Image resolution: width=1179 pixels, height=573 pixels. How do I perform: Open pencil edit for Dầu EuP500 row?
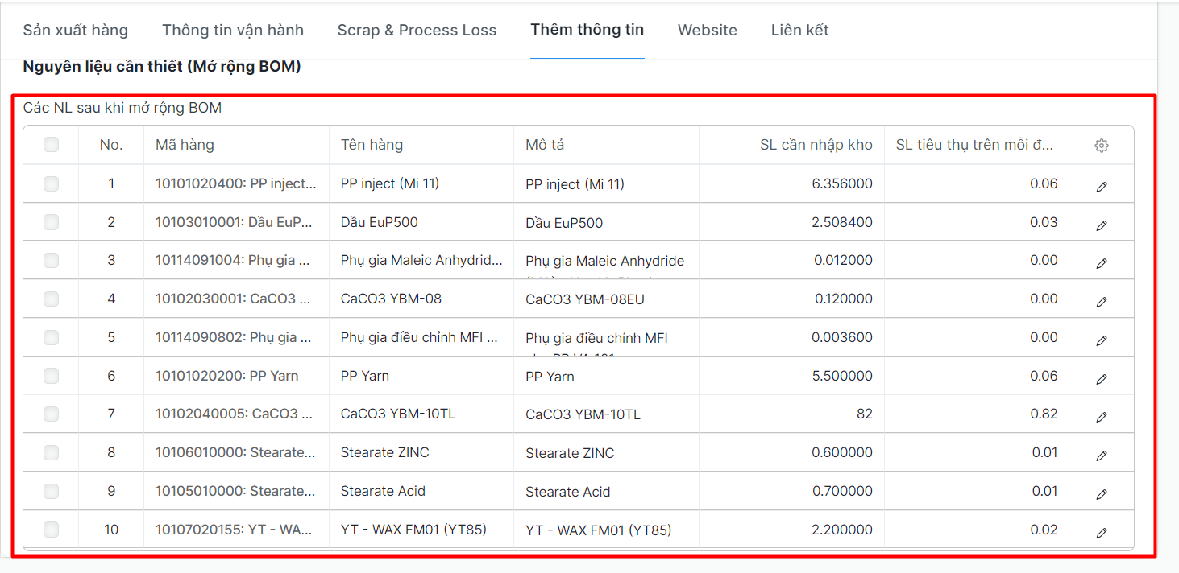pyautogui.click(x=1101, y=225)
